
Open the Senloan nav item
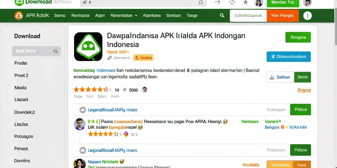coord(173,15)
